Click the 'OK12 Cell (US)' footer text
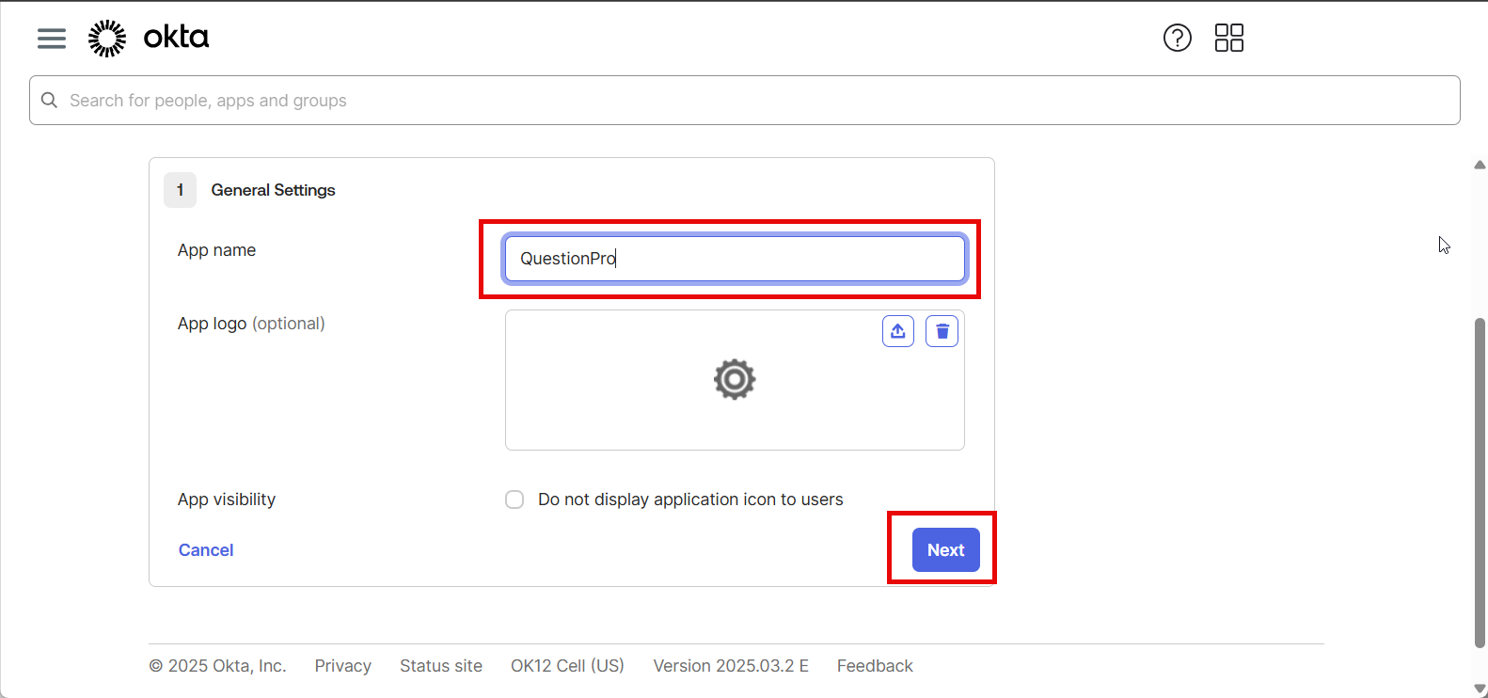 point(567,666)
